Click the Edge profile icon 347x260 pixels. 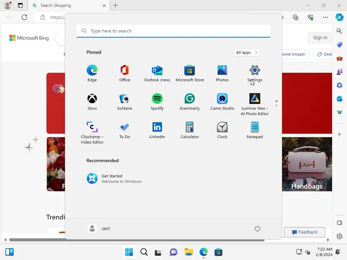point(8,5)
